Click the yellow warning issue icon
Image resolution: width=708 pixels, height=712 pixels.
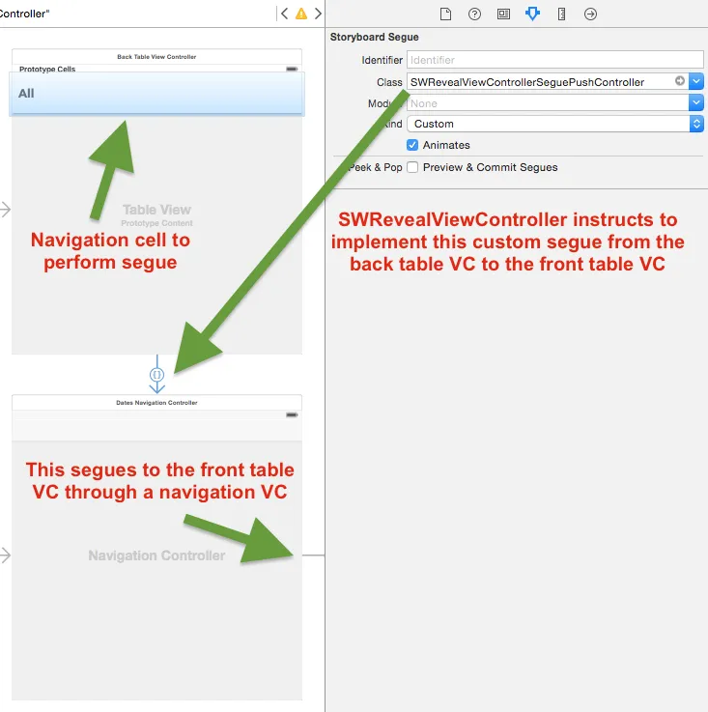[x=301, y=14]
